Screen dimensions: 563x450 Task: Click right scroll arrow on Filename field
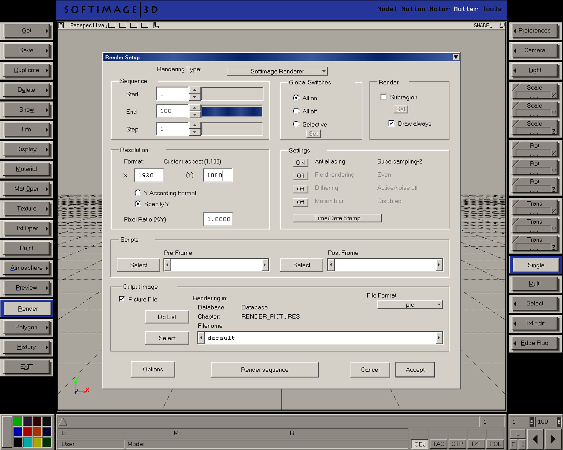click(439, 338)
